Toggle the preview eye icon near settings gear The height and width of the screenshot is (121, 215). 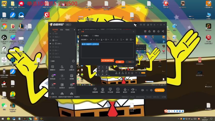tap(147, 90)
